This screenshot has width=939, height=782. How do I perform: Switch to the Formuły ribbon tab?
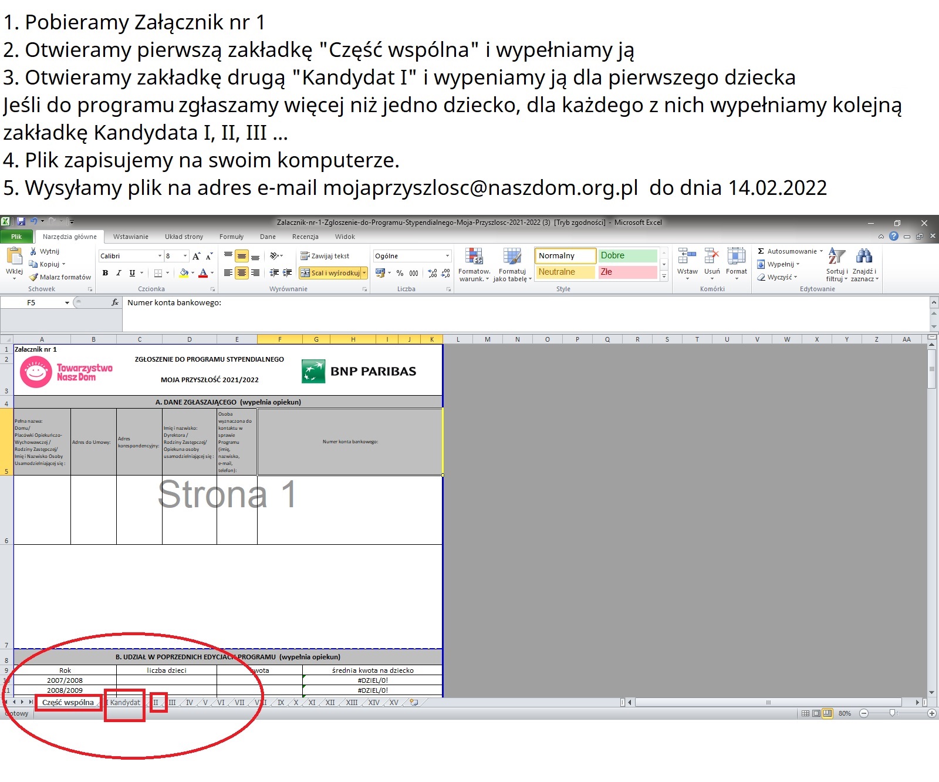[232, 237]
